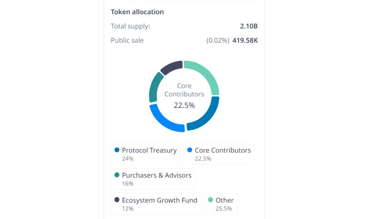Image resolution: width=365 pixels, height=219 pixels.
Task: Expand the Purchasers & Advisors legend card
Action: coord(153,178)
